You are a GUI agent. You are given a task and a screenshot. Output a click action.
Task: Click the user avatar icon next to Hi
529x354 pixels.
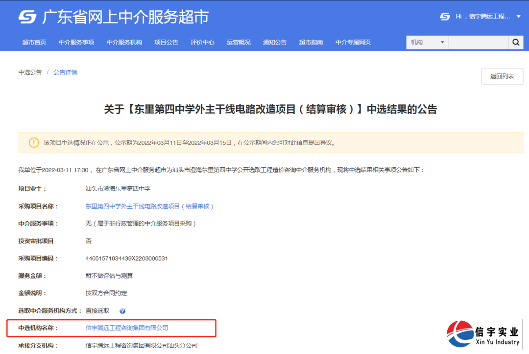[445, 17]
